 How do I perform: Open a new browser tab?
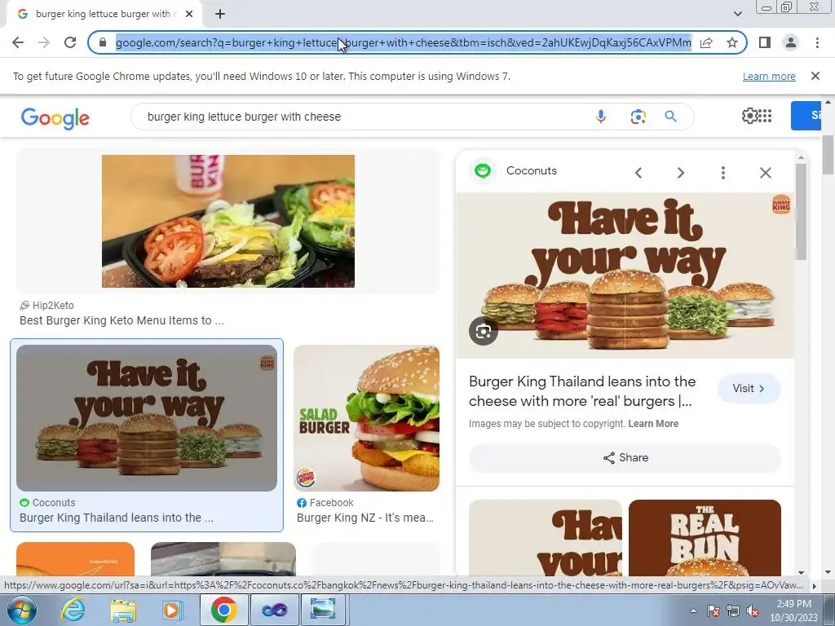pyautogui.click(x=220, y=14)
